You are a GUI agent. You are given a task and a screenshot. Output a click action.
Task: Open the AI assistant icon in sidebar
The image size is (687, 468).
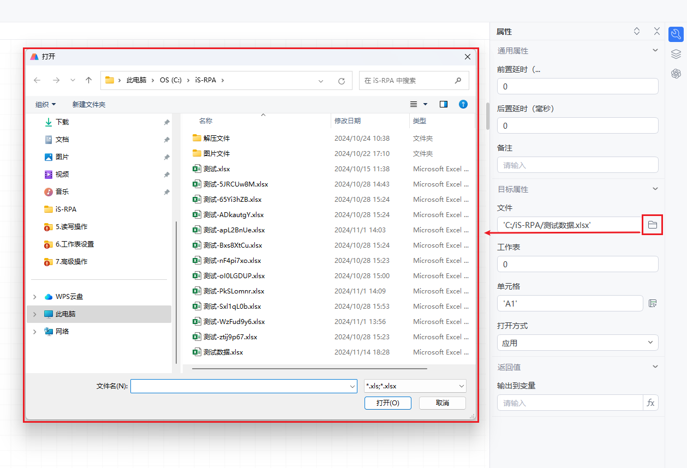(676, 73)
